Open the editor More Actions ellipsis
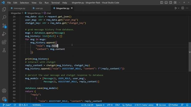This screenshot has height=107, width=191. coord(187,8)
